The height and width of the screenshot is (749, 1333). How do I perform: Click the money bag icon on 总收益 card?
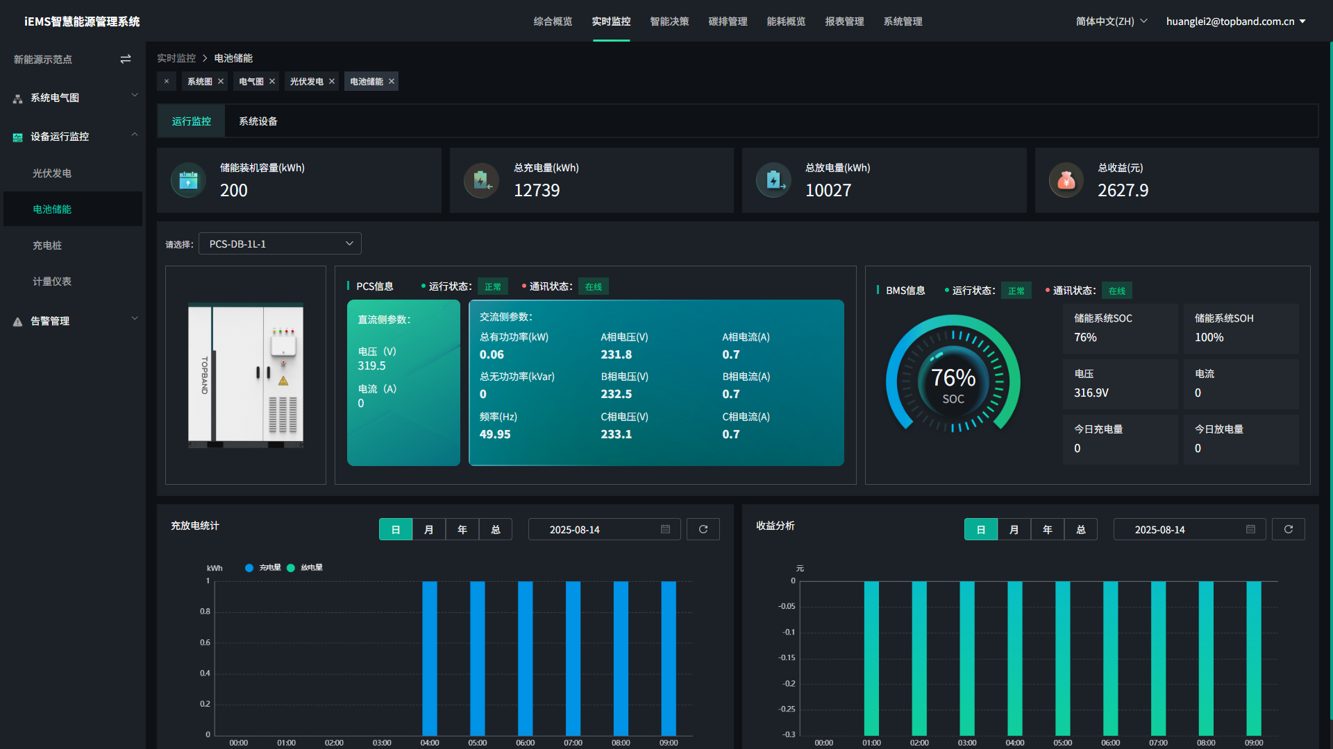pos(1066,180)
